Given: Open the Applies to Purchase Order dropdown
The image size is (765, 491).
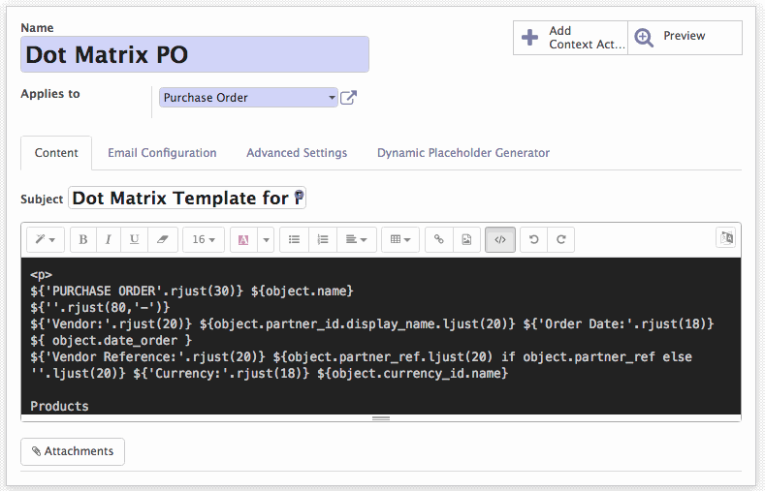Looking at the screenshot, I should (x=248, y=98).
